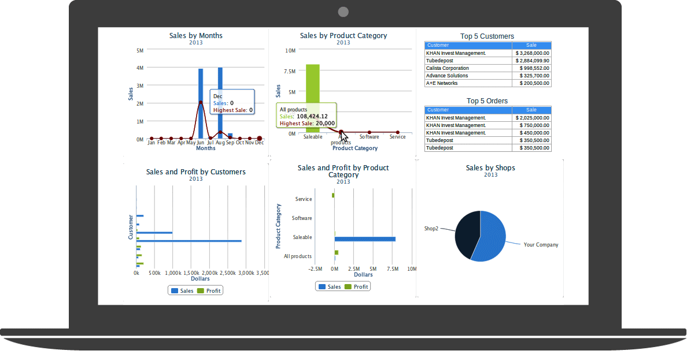Select the Service data point in Sales by Product Category

(x=398, y=132)
